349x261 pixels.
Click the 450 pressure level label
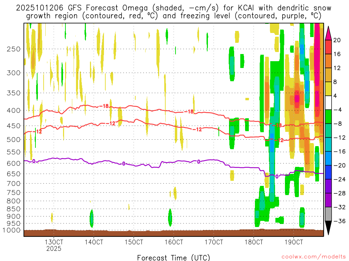pos(14,126)
